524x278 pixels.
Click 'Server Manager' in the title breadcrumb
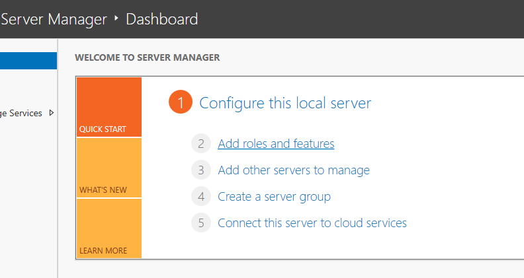pyautogui.click(x=54, y=19)
